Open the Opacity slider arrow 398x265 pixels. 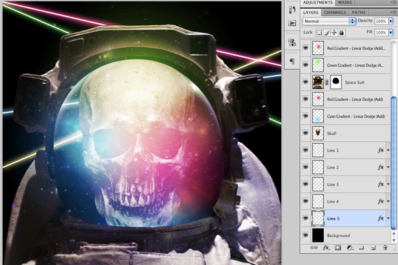(x=391, y=21)
